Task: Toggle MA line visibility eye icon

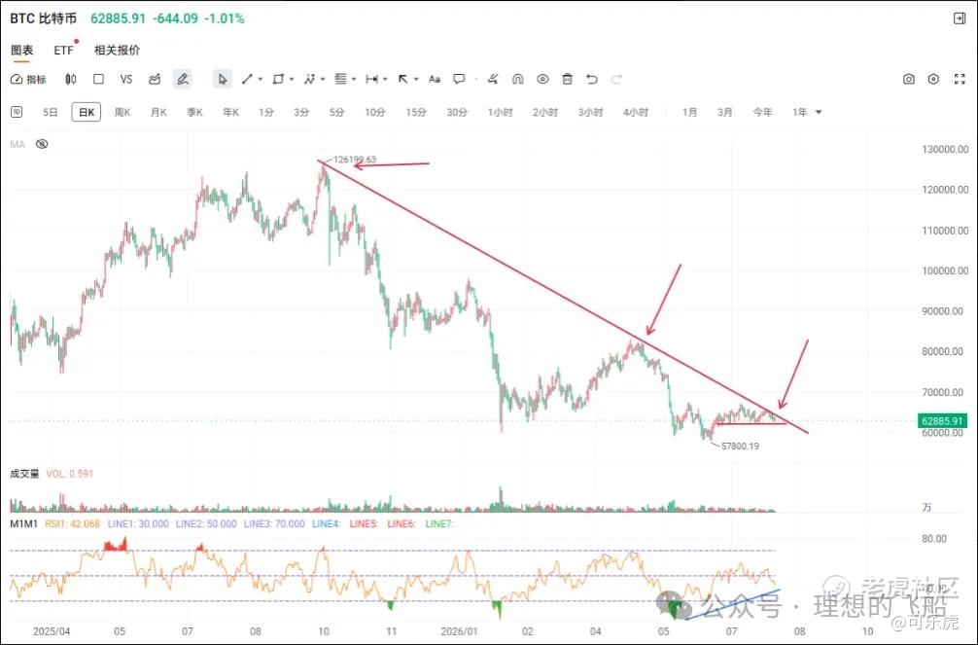Action: point(42,144)
